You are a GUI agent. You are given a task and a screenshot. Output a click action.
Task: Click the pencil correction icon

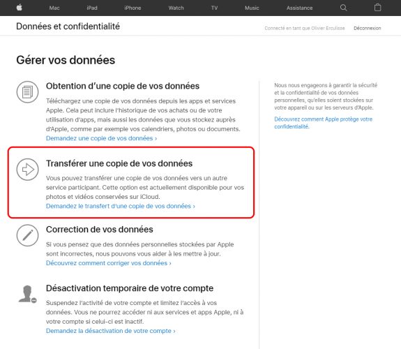[28, 235]
